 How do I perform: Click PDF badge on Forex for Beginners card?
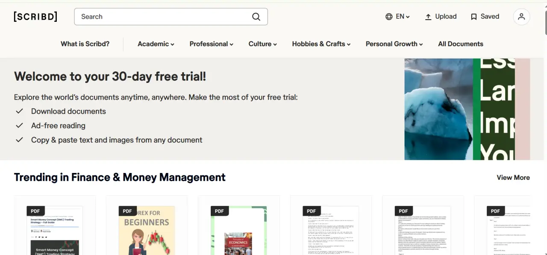(x=127, y=211)
